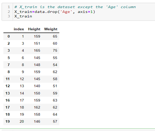
Task: Click the comment line about X_train dataset
Action: [75, 7]
